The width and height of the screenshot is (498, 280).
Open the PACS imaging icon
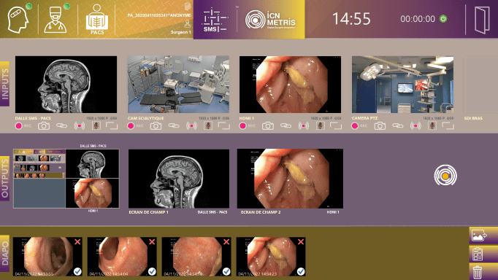coord(97,20)
